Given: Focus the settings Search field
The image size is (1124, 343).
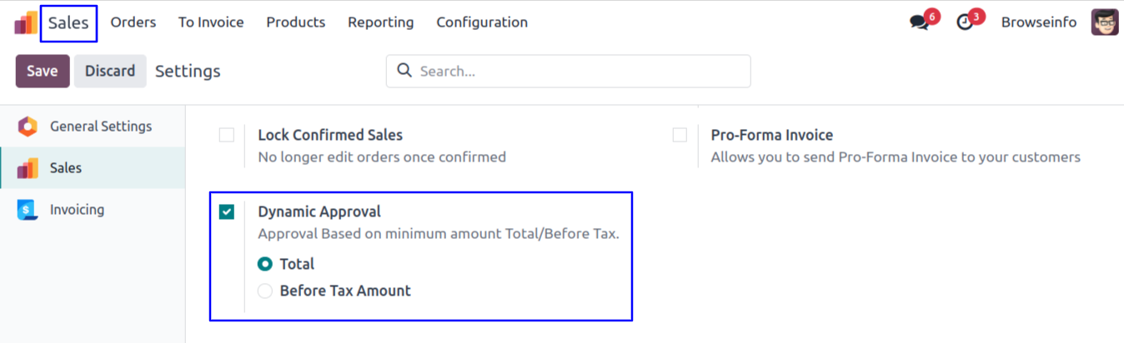Looking at the screenshot, I should (x=580, y=71).
